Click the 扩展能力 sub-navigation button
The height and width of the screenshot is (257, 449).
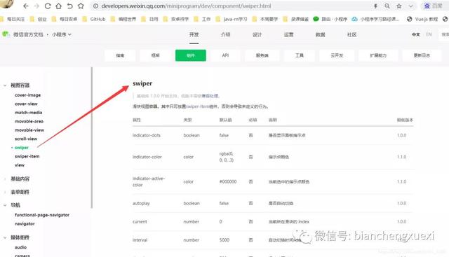(378, 55)
